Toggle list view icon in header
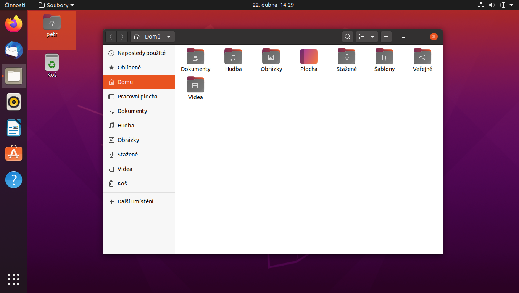Image resolution: width=519 pixels, height=293 pixels. point(361,37)
